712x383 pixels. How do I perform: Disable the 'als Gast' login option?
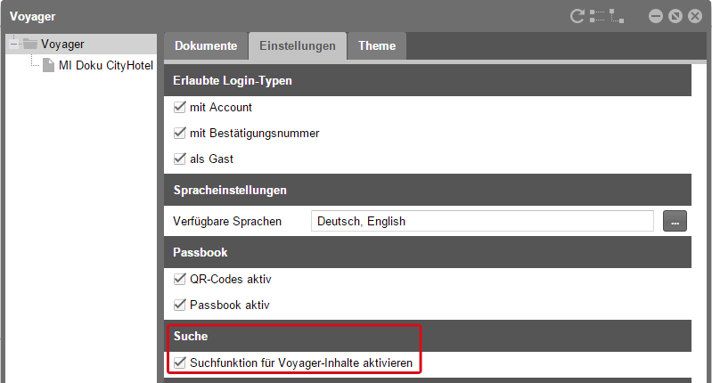pyautogui.click(x=180, y=159)
